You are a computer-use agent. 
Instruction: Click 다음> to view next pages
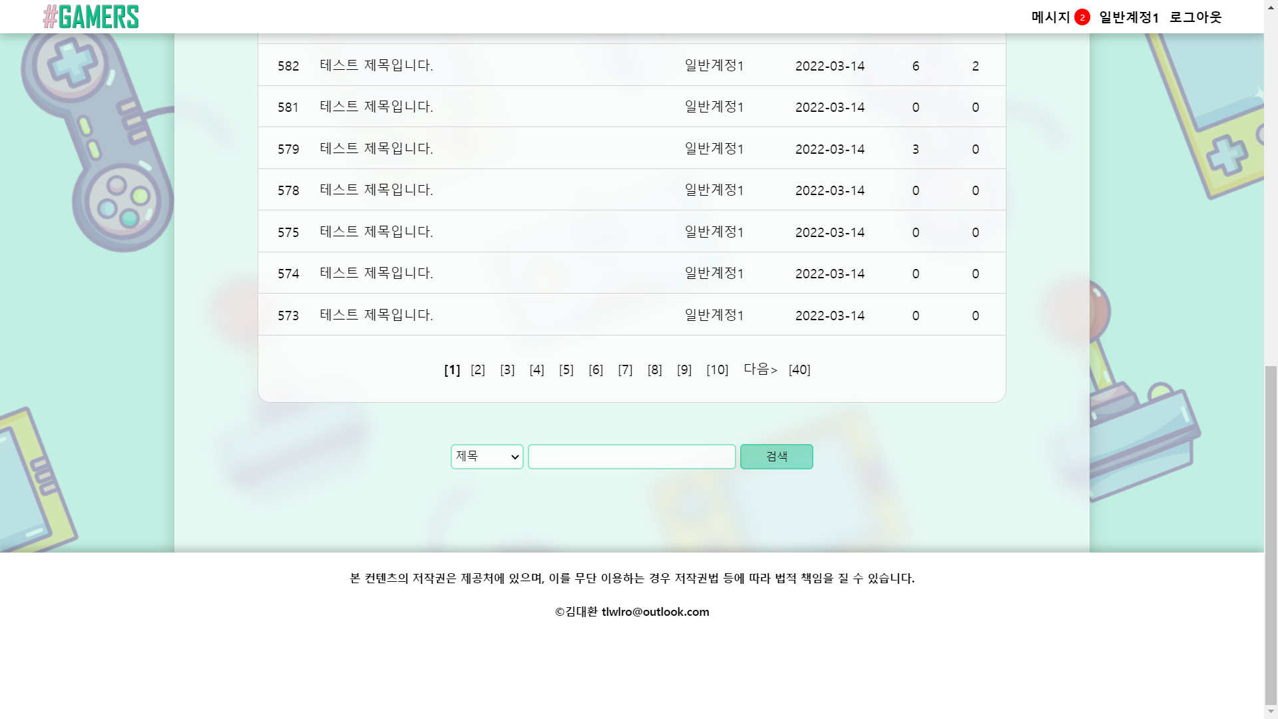click(x=759, y=369)
